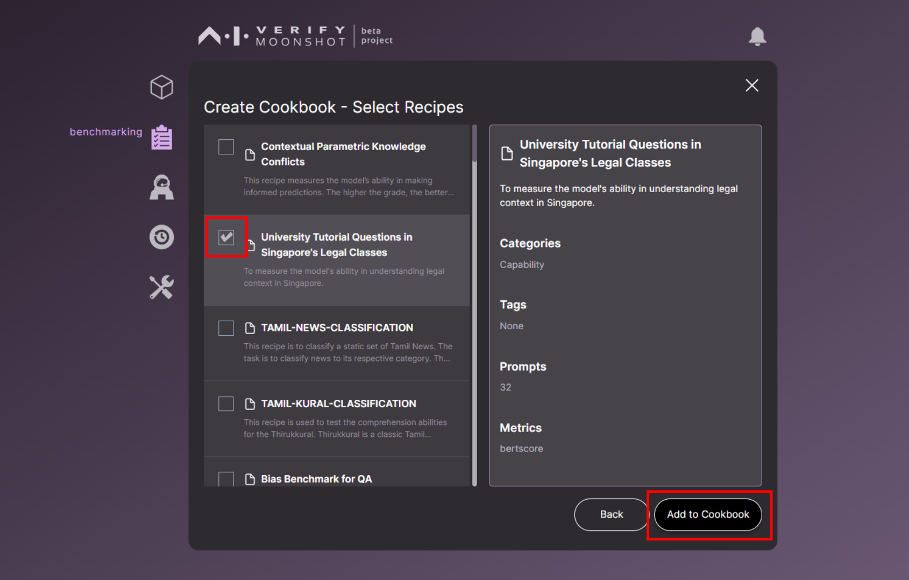The image size is (909, 580).
Task: Select the benchmarking clipboard icon
Action: pos(161,137)
